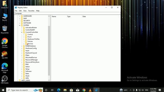Screen dimensions: 164x92
Task: Click the taskbar search box
Action: [25, 90]
